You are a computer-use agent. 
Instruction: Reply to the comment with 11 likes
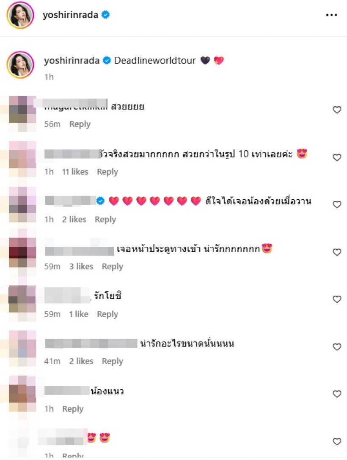(x=107, y=172)
